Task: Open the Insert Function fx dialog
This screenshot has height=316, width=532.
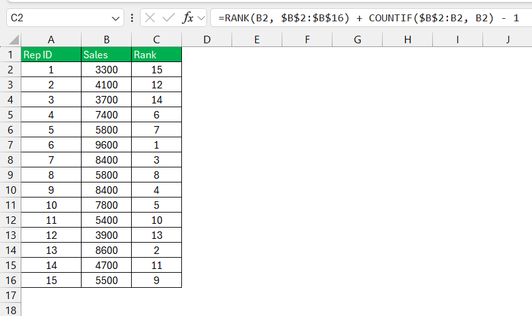Action: tap(188, 18)
